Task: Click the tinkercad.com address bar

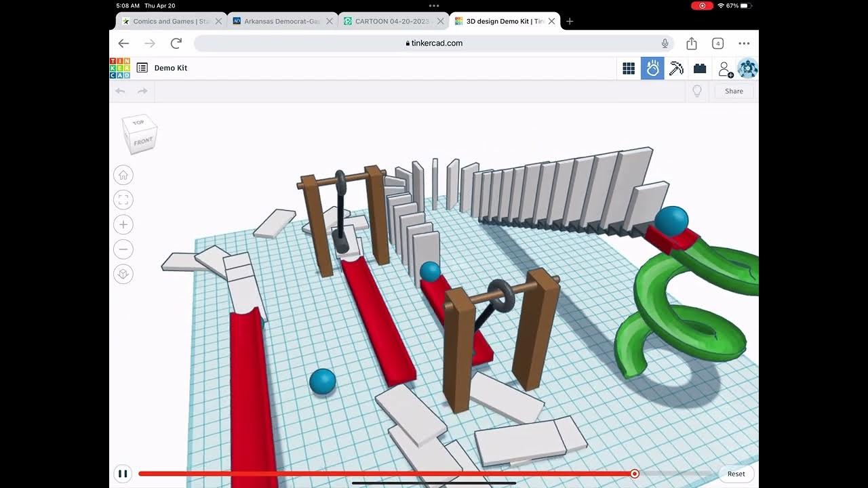Action: pyautogui.click(x=434, y=43)
